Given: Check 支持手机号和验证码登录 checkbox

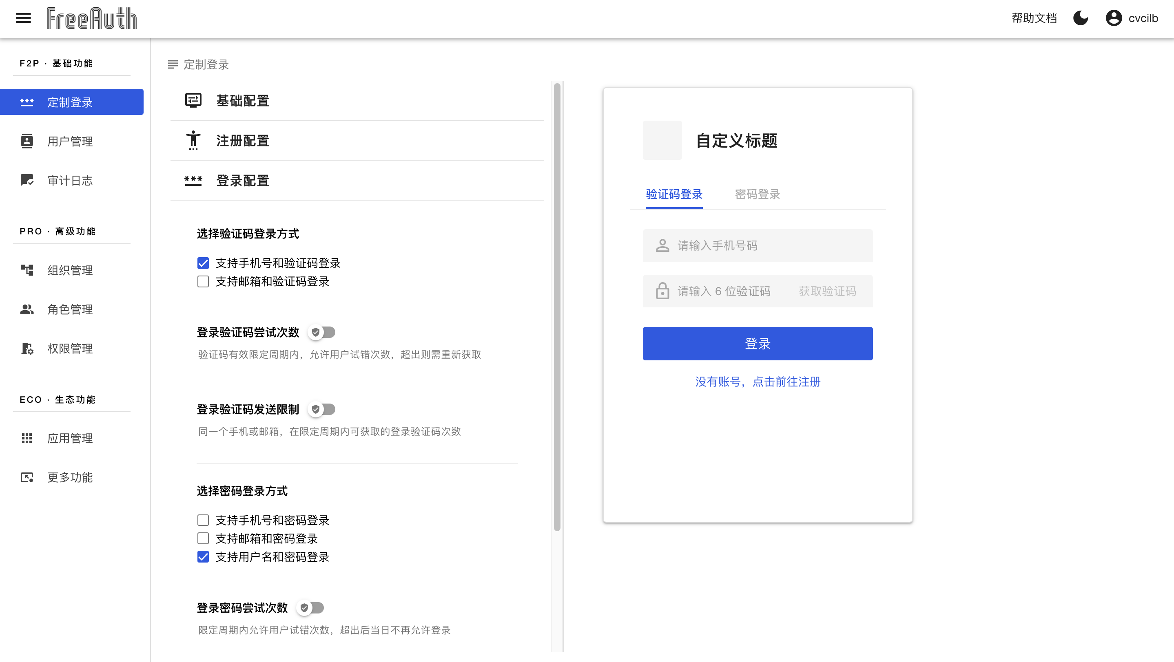Looking at the screenshot, I should (x=203, y=263).
